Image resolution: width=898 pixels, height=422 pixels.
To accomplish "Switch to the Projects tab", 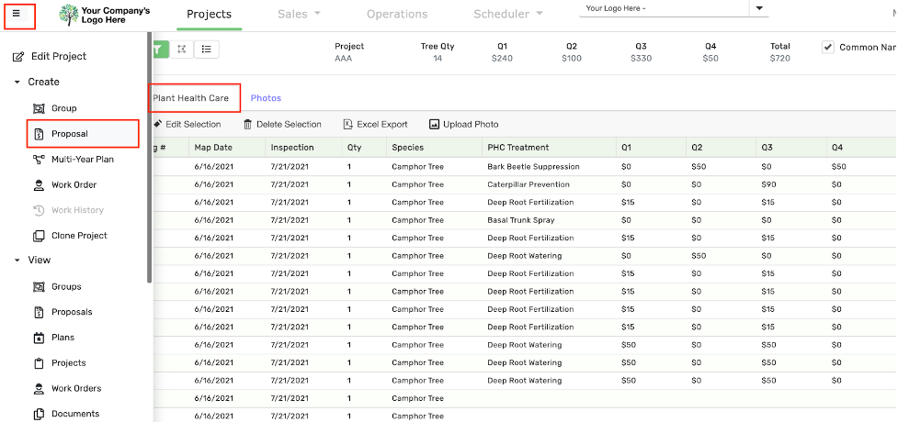I will [209, 15].
